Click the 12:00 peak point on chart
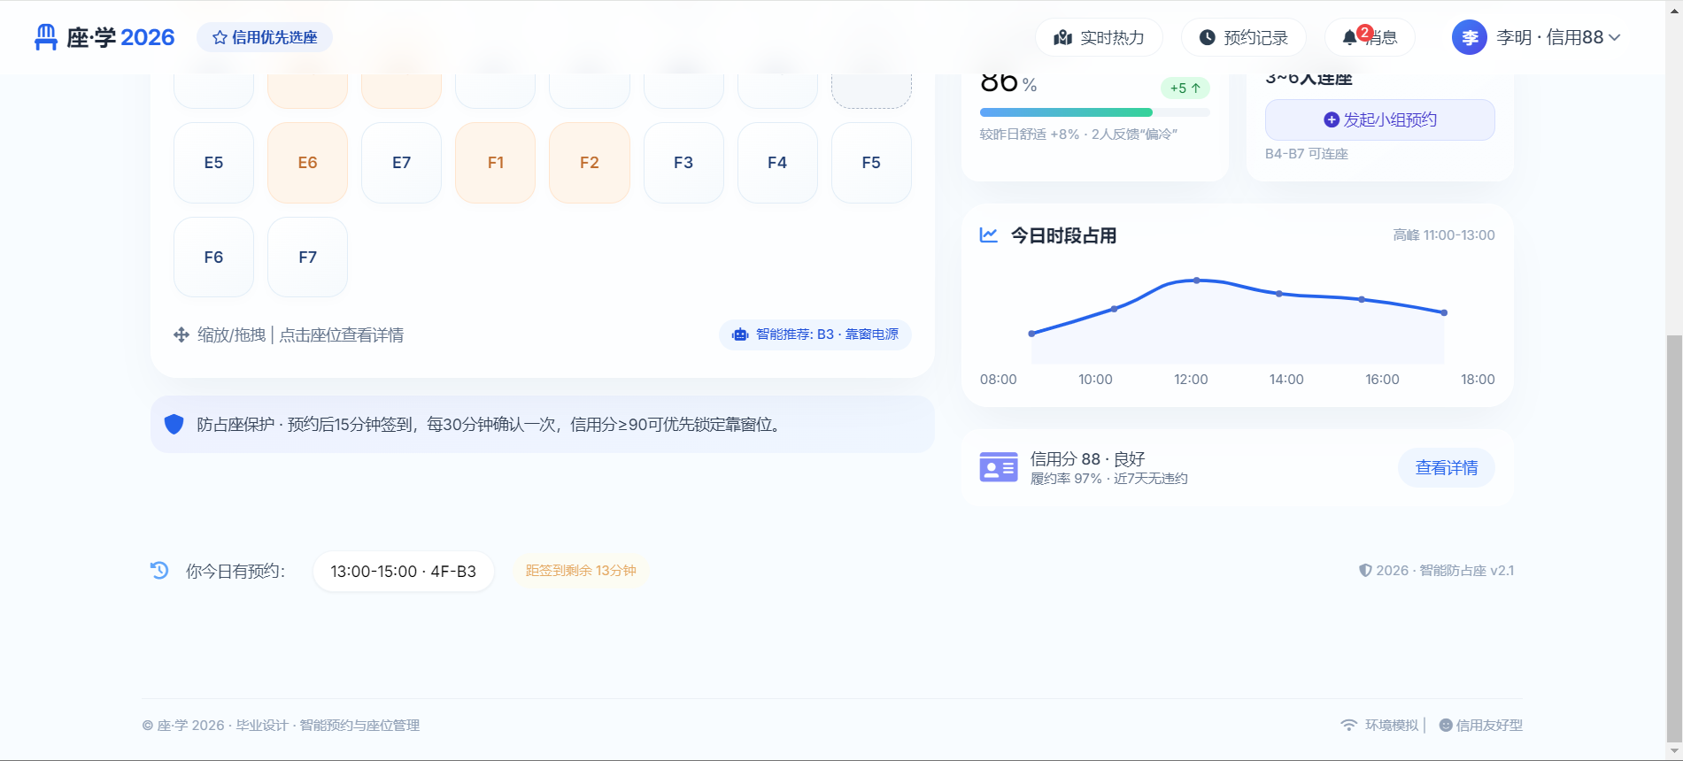This screenshot has height=761, width=1683. tap(1197, 281)
